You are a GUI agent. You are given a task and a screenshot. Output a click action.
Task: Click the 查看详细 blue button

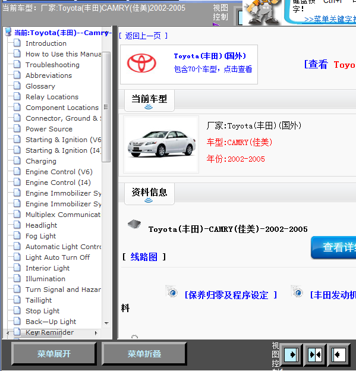(333, 247)
